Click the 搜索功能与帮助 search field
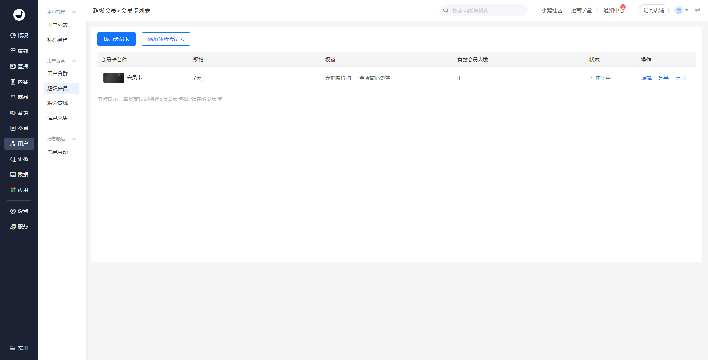 coord(487,11)
